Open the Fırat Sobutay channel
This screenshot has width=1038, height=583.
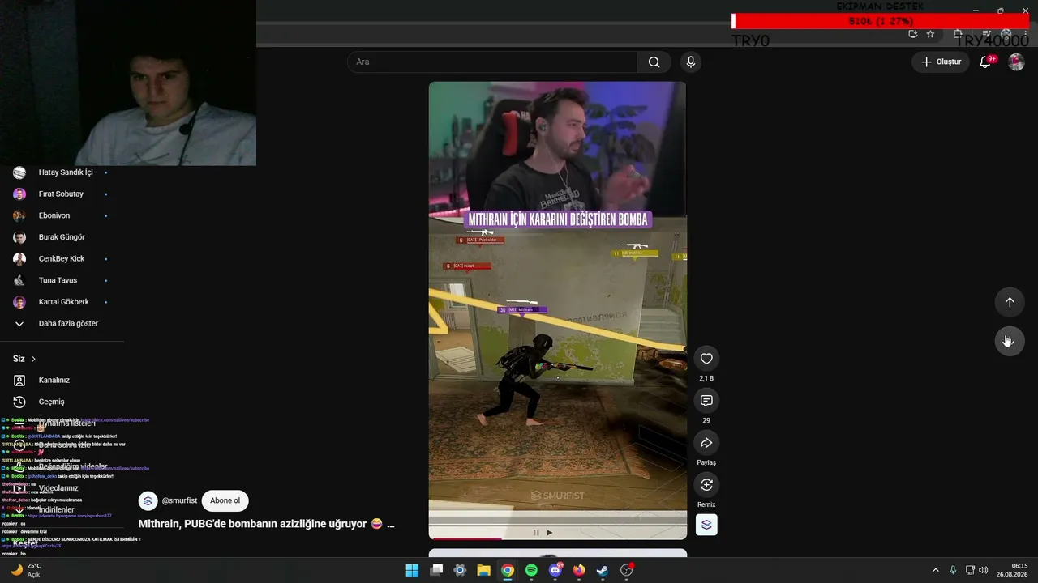pyautogui.click(x=62, y=194)
